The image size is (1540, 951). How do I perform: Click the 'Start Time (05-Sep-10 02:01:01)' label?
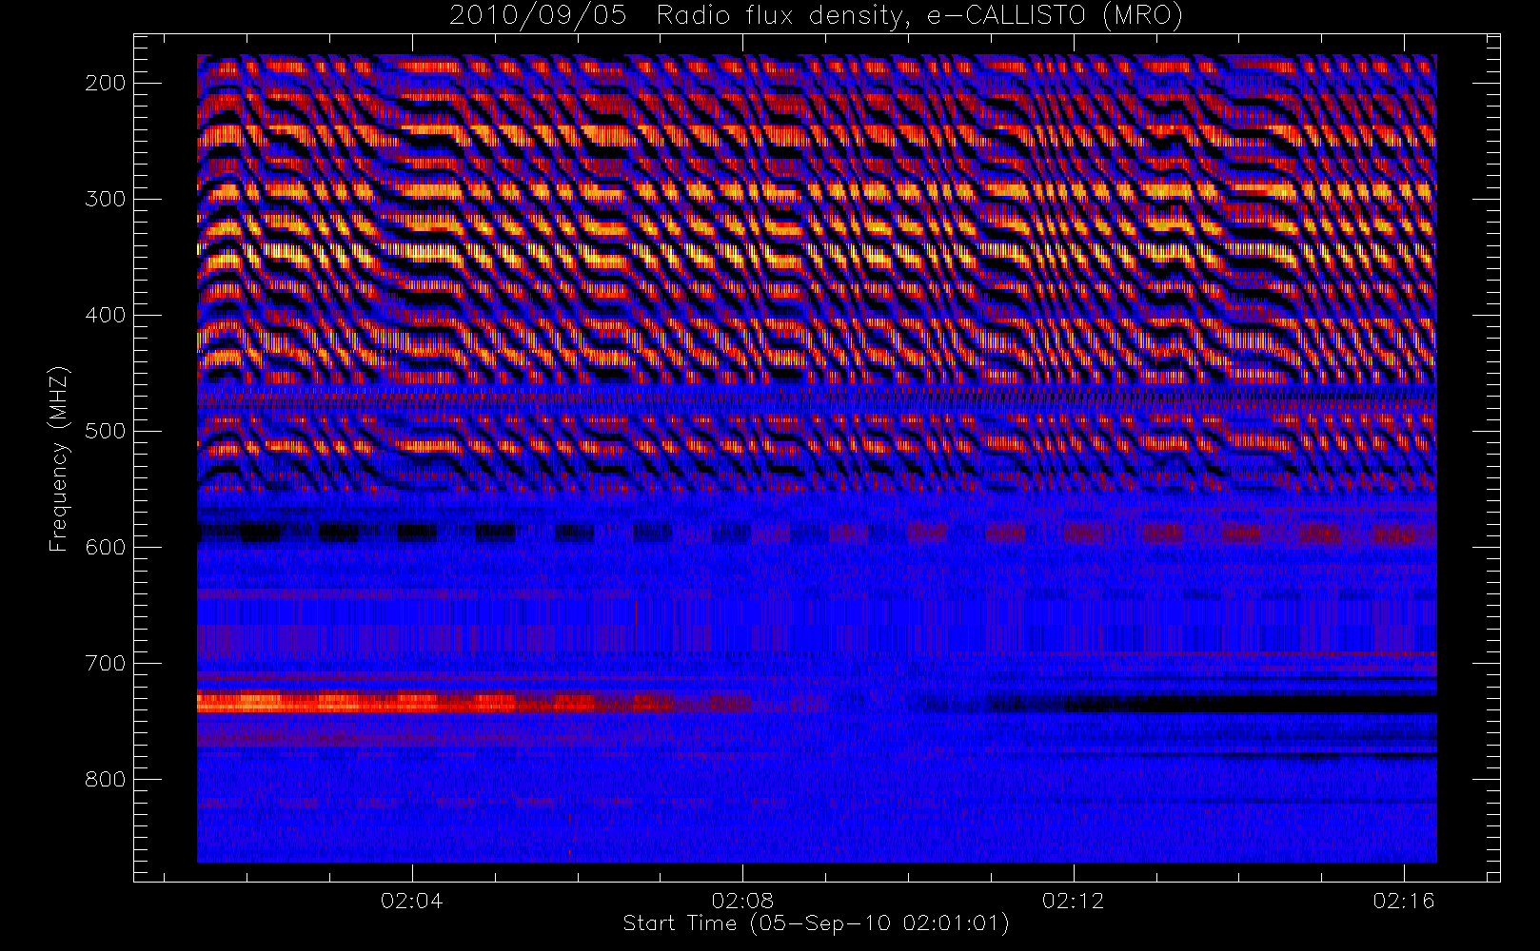coord(816,923)
